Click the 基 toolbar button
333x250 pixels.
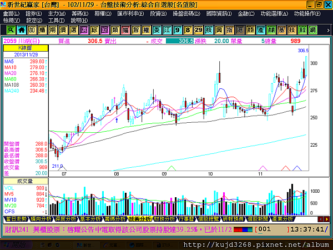281,30
